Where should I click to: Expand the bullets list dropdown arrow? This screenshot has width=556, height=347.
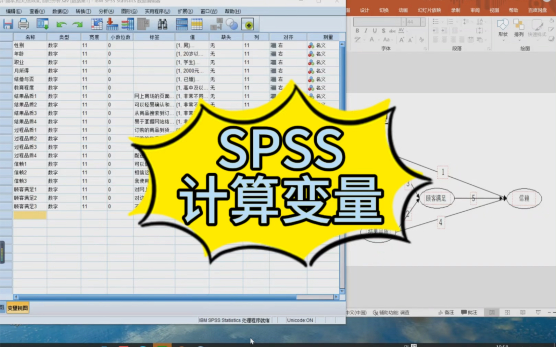tap(442, 22)
